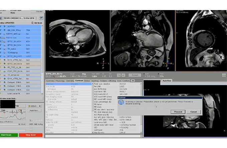Image resolution: width=227 pixels, height=148 pixels.
Task: Select the BTFE 2ch VLA scan
Action: click(21, 38)
